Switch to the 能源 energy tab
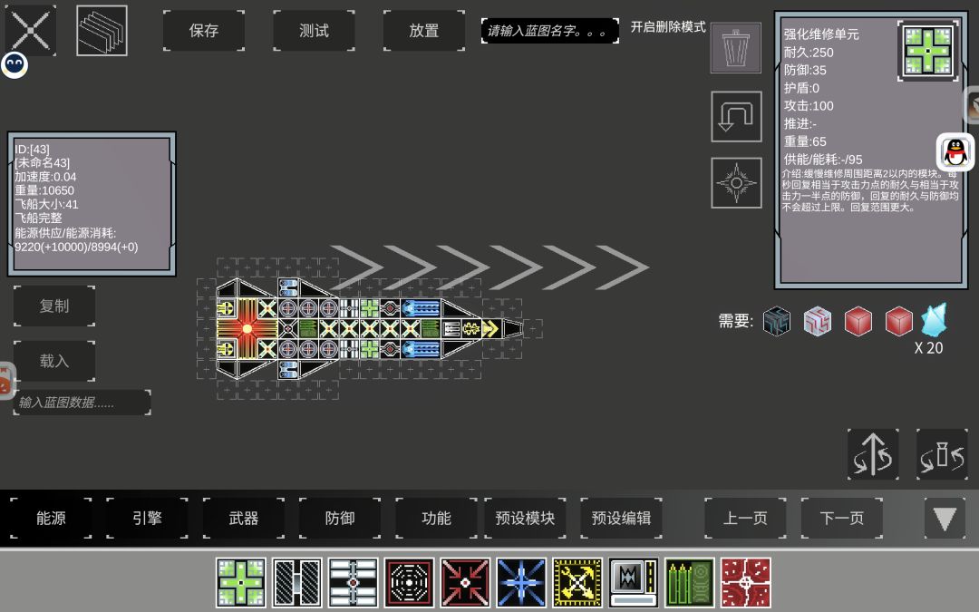The height and width of the screenshot is (612, 979). (x=51, y=518)
